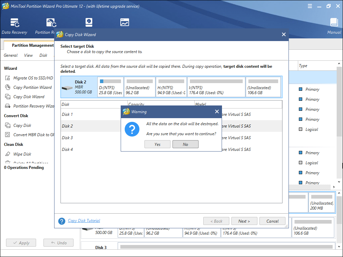Click the Migrate OS to SSD/HD icon
Viewport: 343px width, 257px height.
point(8,78)
